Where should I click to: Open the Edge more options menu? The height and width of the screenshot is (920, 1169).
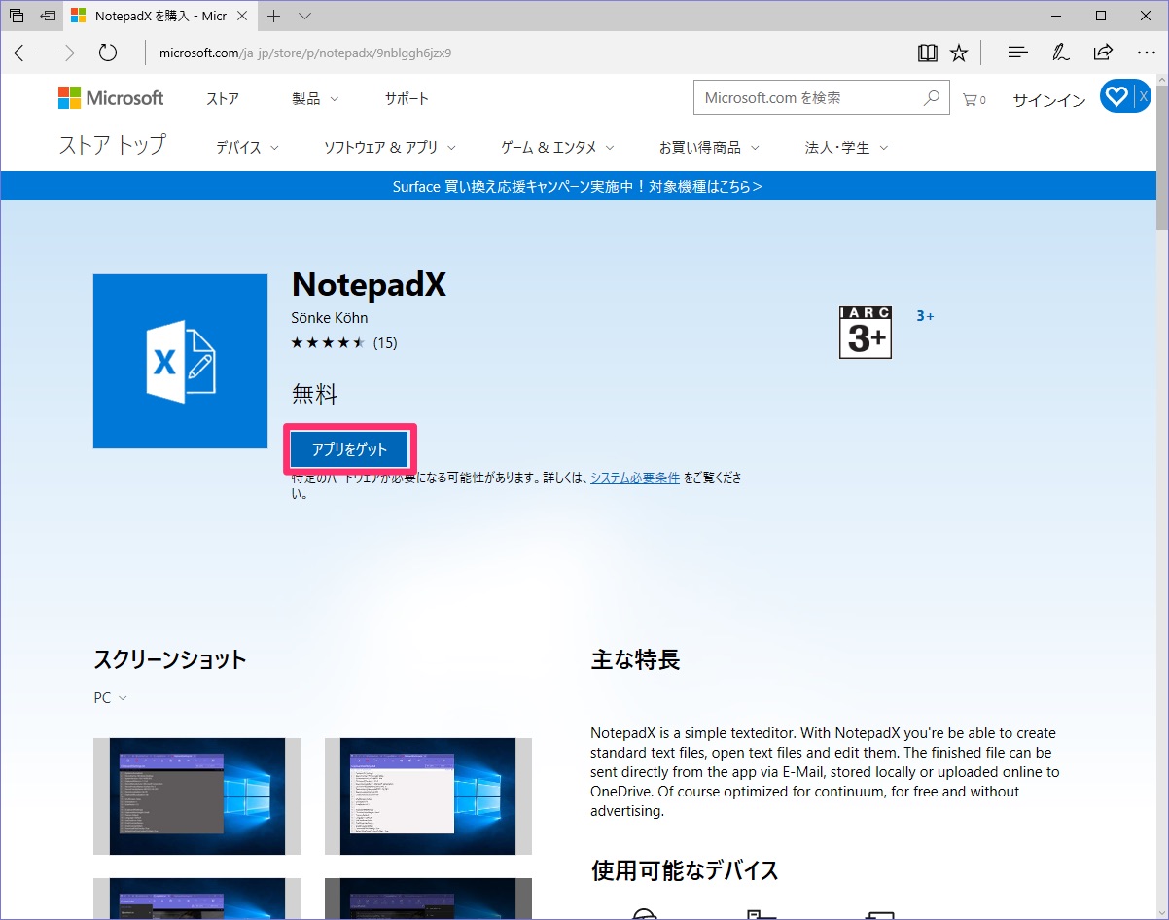point(1146,53)
